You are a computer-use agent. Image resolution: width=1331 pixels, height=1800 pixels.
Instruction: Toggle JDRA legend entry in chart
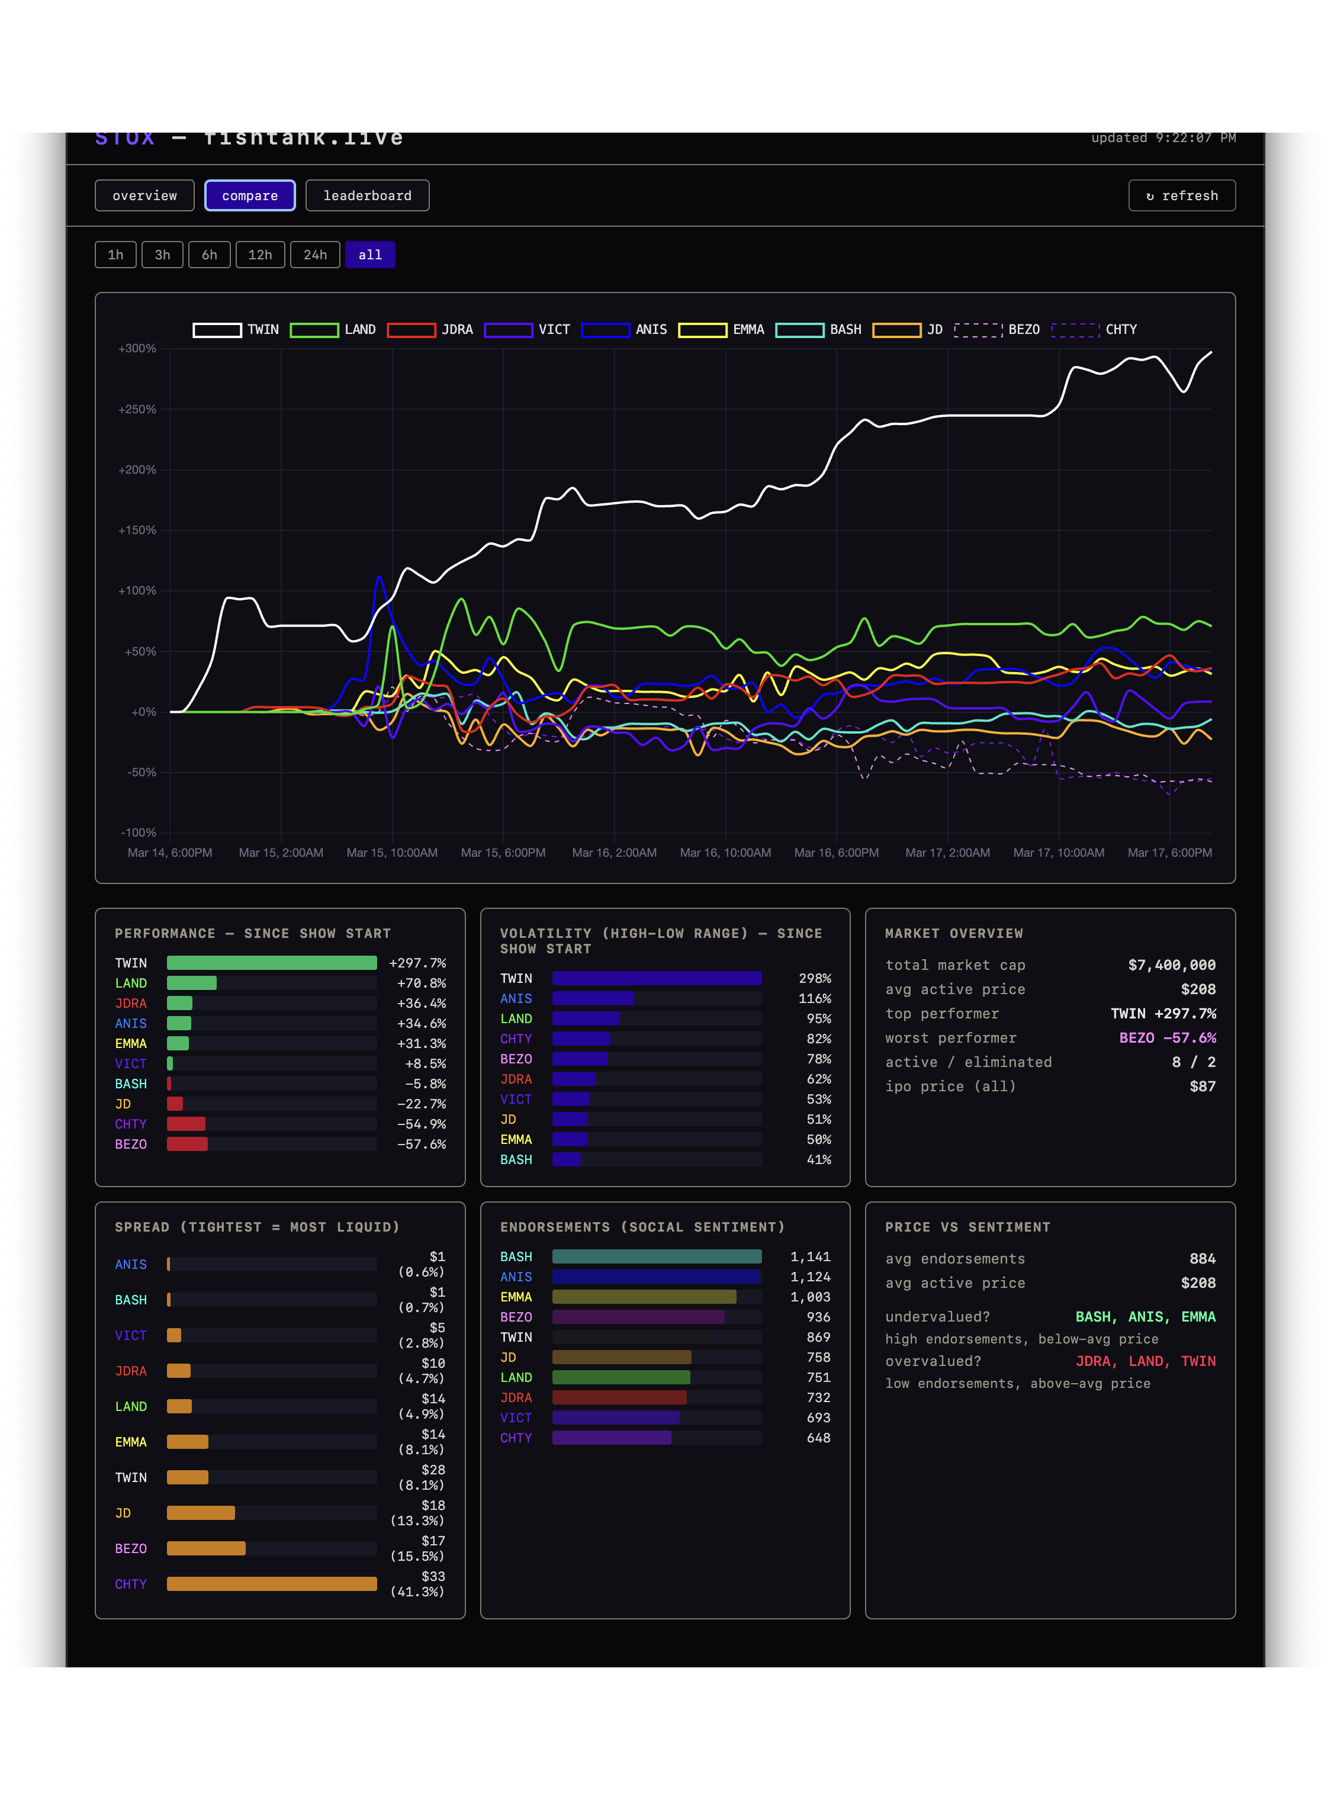(411, 330)
